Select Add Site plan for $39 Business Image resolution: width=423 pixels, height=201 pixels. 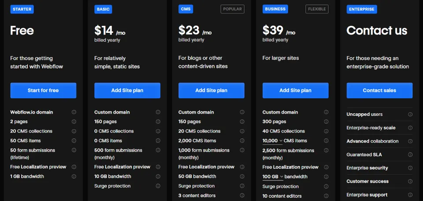(295, 90)
